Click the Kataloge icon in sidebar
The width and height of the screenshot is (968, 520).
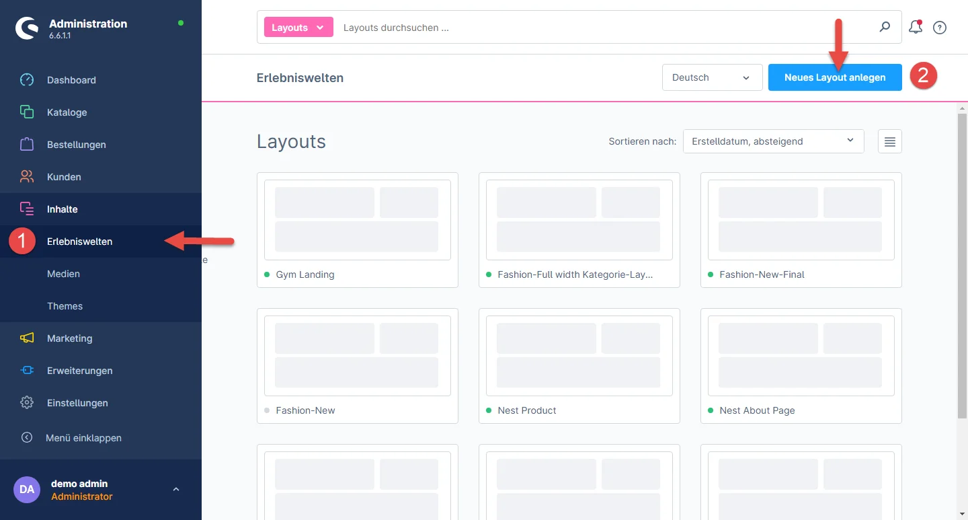click(x=27, y=112)
